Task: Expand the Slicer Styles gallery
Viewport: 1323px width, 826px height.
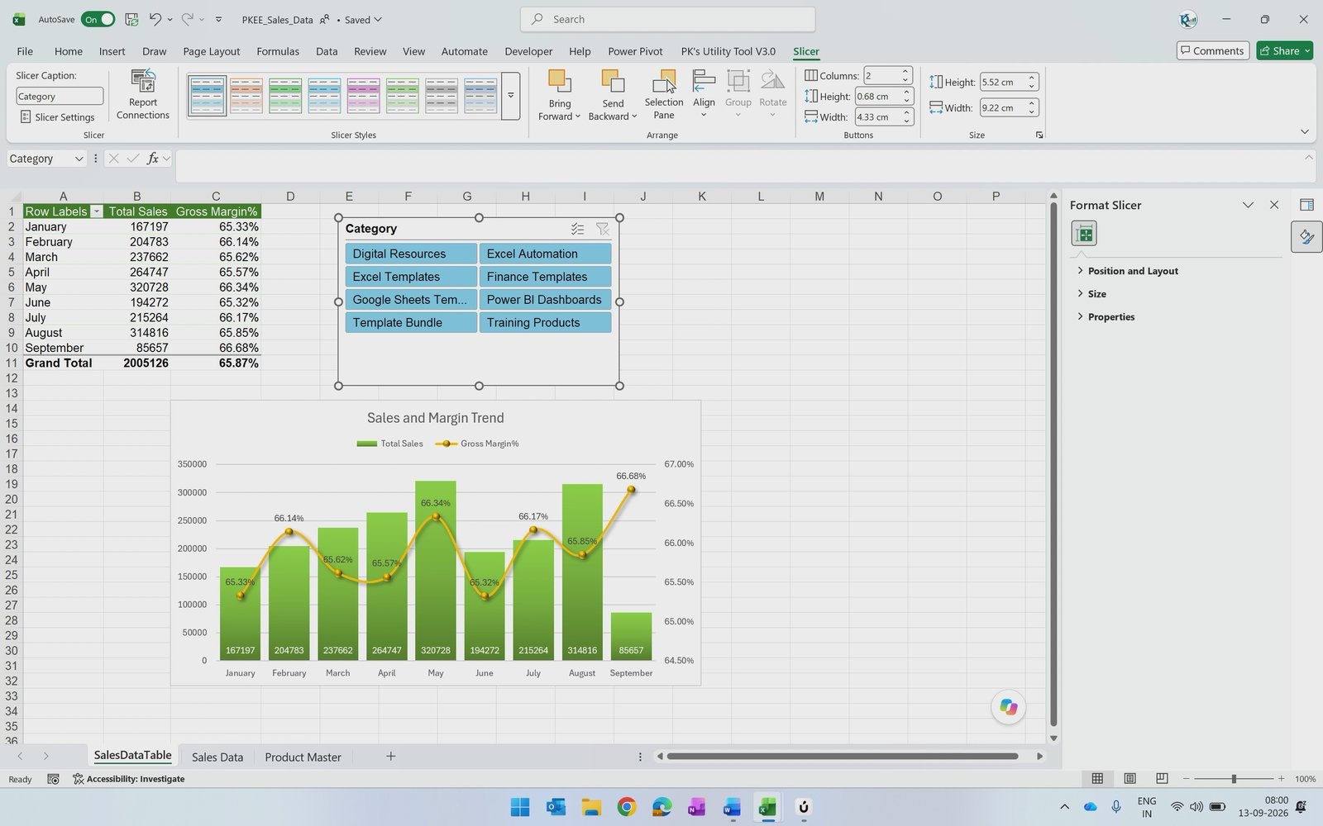Action: click(x=510, y=96)
